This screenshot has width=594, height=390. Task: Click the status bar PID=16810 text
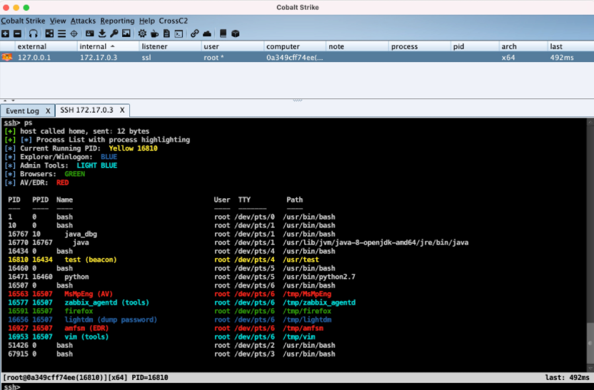coord(150,377)
